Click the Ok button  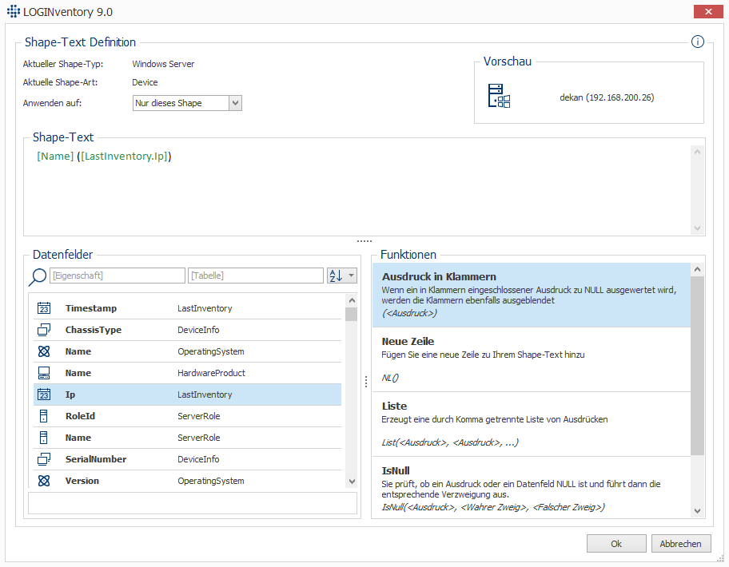tap(616, 544)
